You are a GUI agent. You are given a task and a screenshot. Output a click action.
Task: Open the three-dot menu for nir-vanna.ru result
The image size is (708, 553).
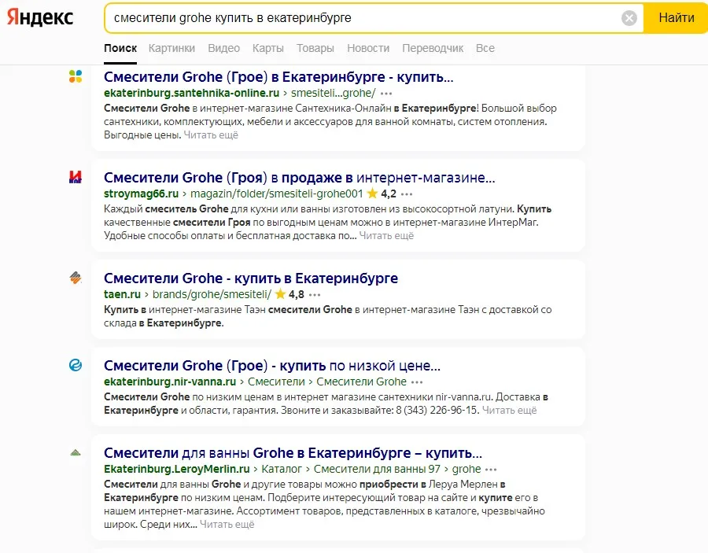tap(417, 382)
